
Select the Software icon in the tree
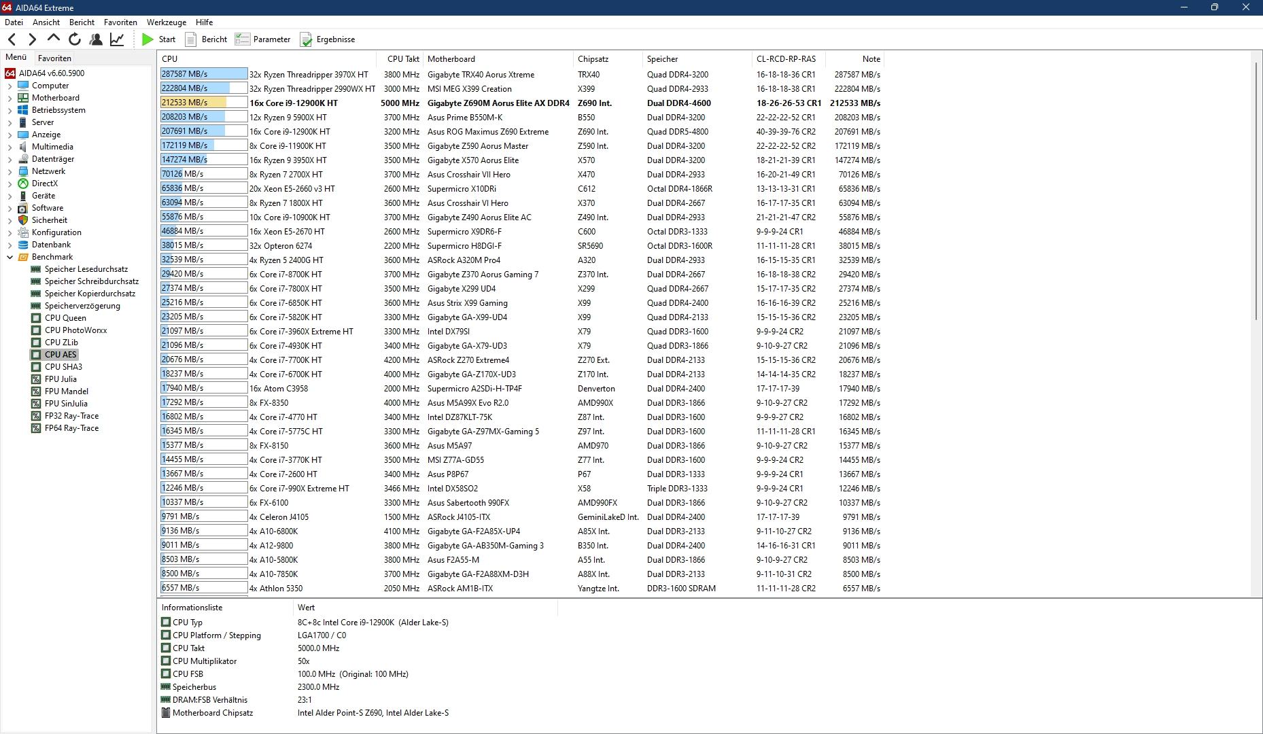23,208
